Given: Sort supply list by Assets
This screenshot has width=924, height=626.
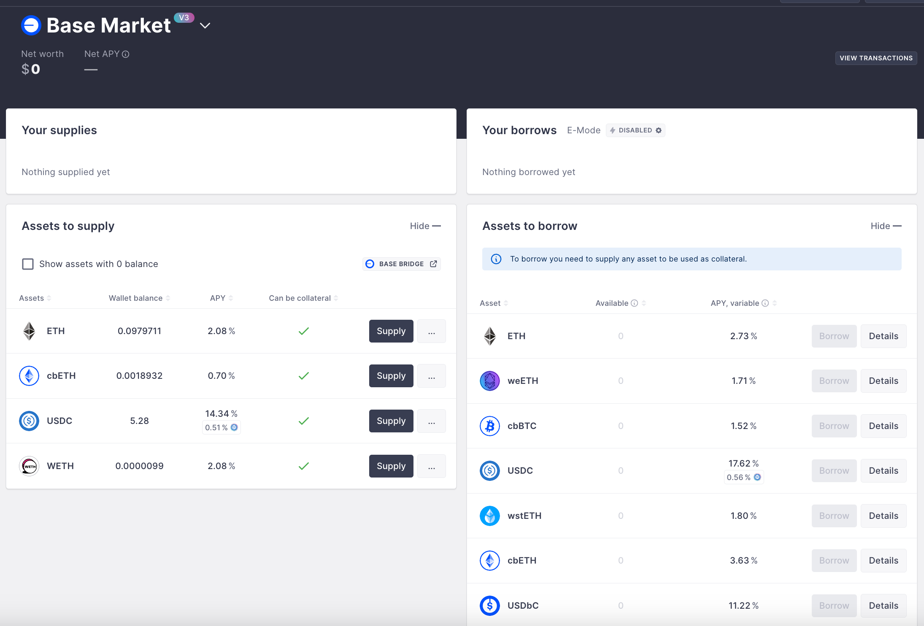Looking at the screenshot, I should pos(35,298).
